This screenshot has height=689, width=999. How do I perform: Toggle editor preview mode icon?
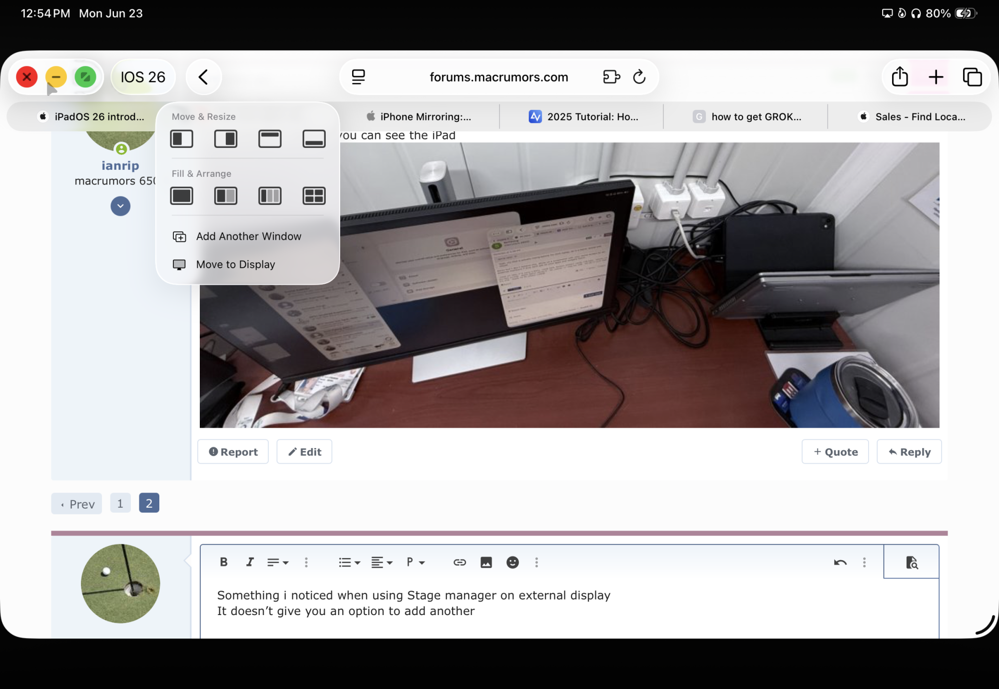click(x=912, y=562)
